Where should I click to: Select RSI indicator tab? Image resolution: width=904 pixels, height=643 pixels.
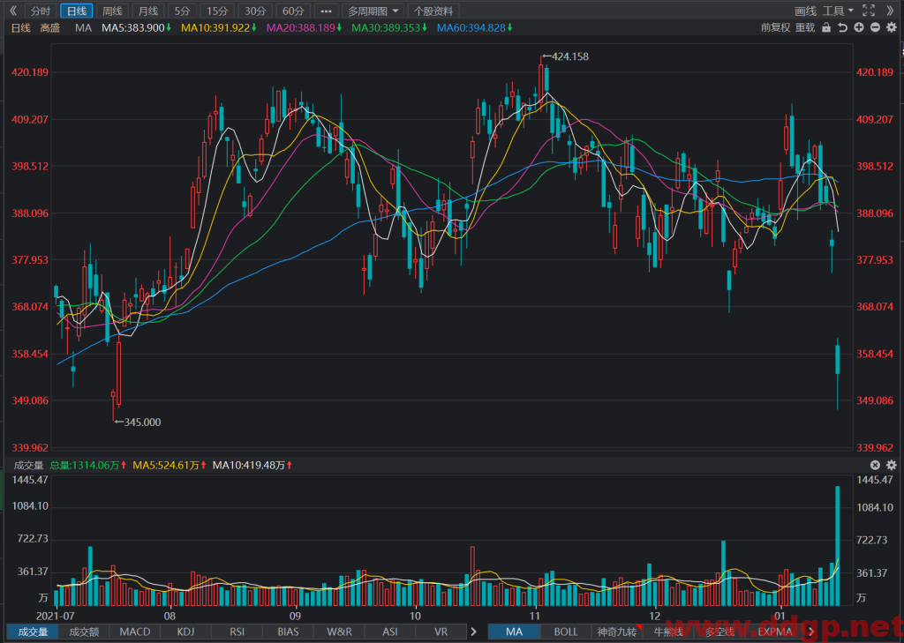[237, 632]
